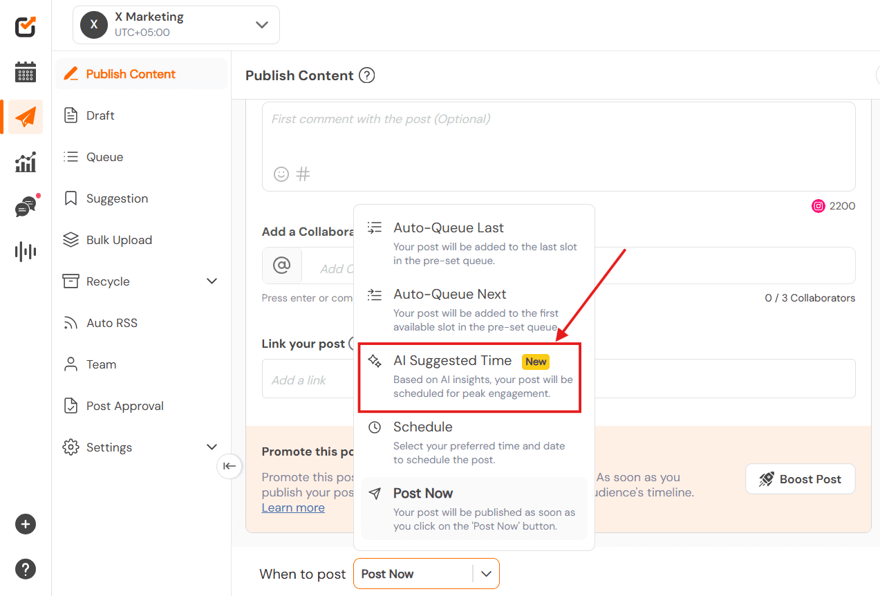
Task: Open the inbox chat bubbles icon
Action: pos(26,207)
